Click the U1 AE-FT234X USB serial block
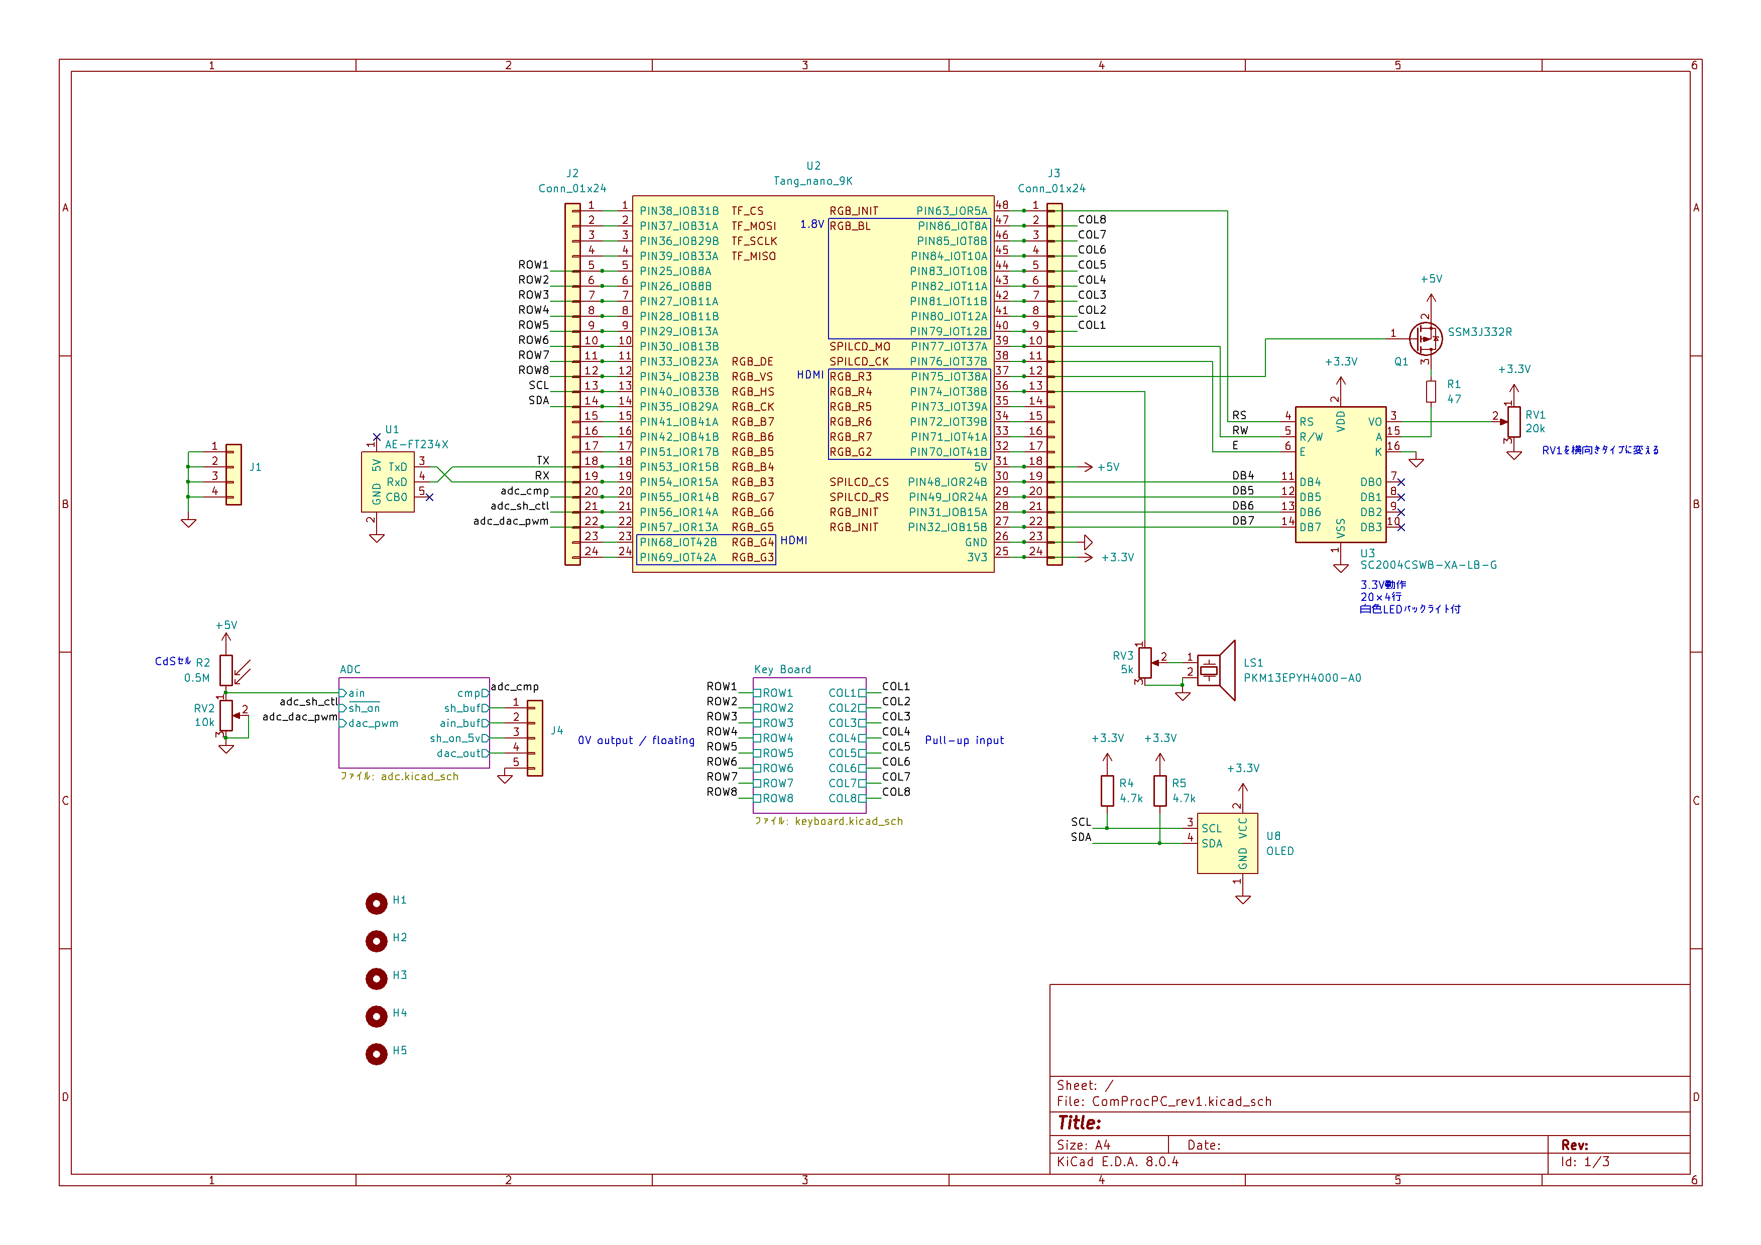The image size is (1761, 1245). pos(388,481)
